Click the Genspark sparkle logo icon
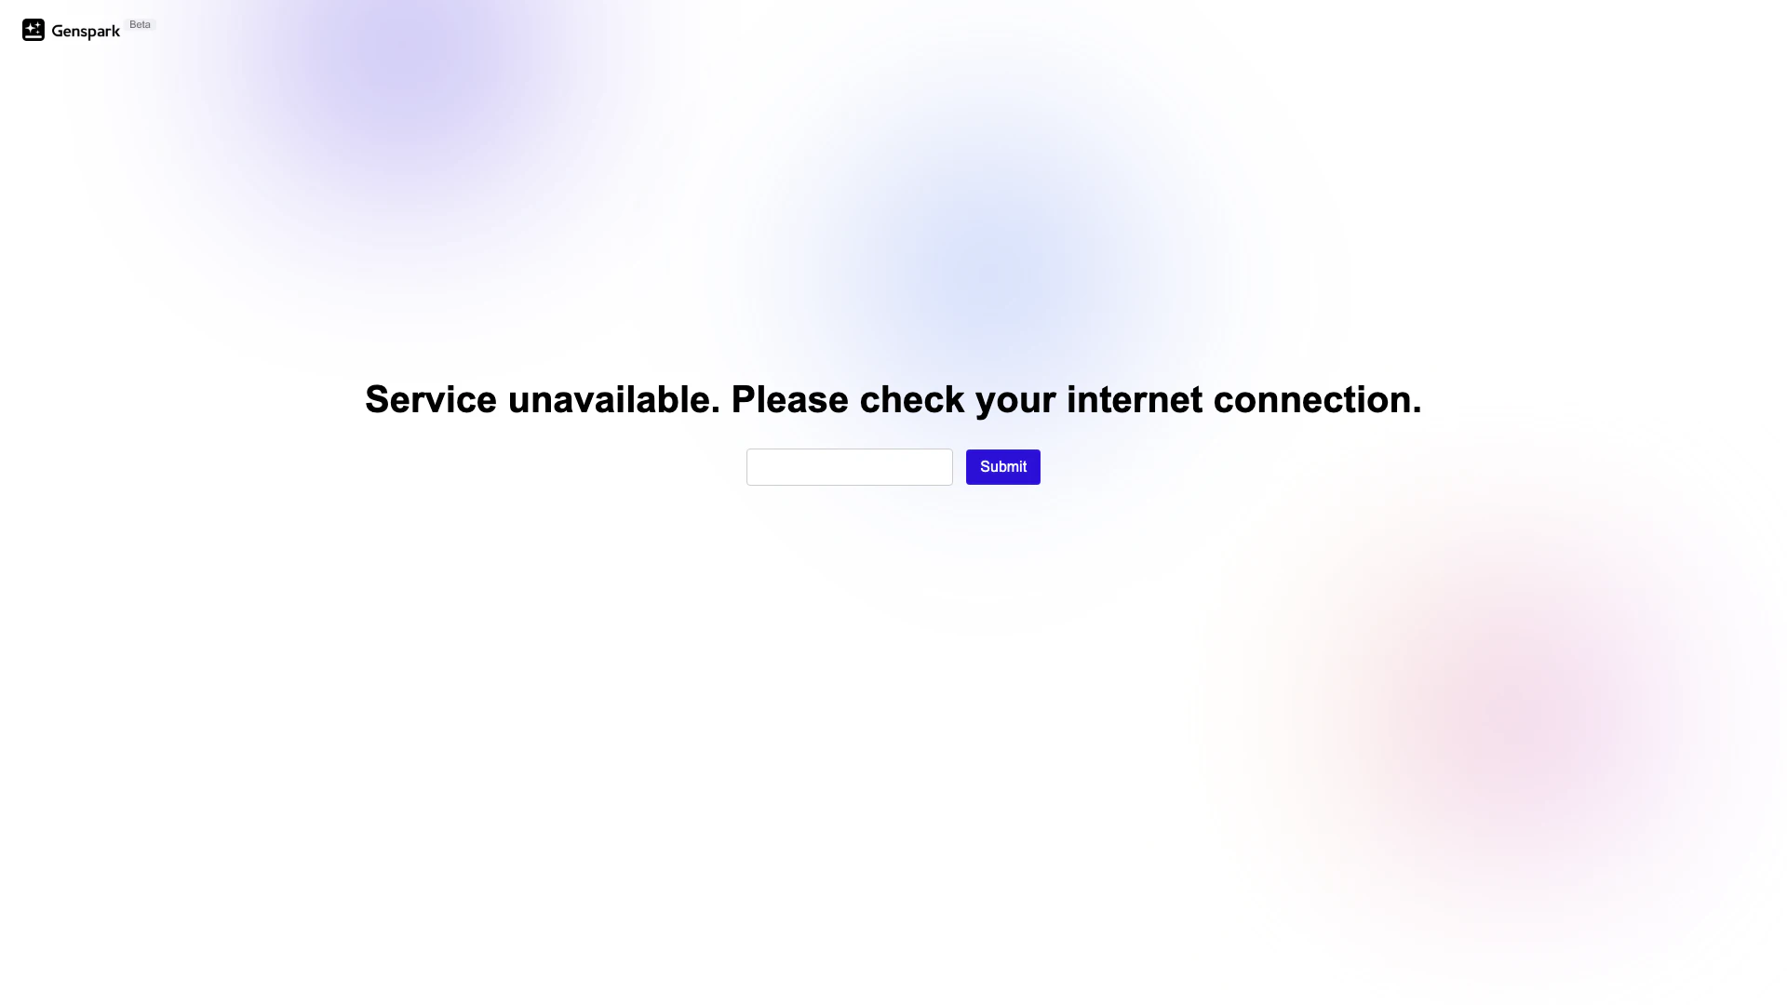Image resolution: width=1787 pixels, height=1005 pixels. 34,30
